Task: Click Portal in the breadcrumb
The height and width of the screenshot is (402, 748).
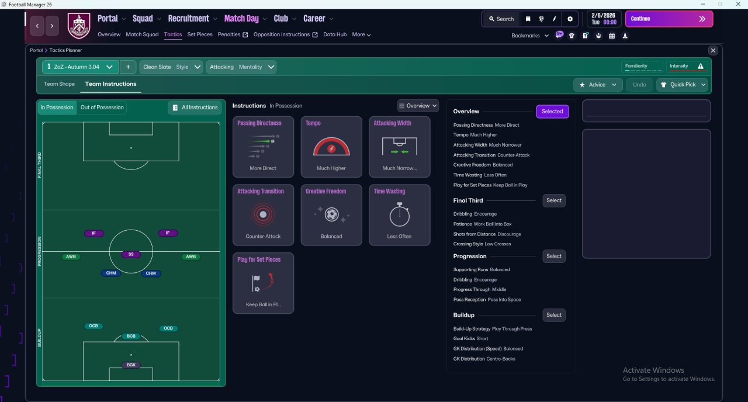Action: (36, 50)
